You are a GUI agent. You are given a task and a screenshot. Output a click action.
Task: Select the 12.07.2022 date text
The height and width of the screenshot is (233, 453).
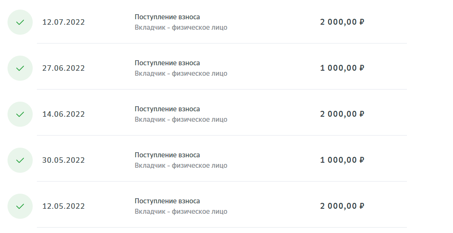tap(64, 22)
